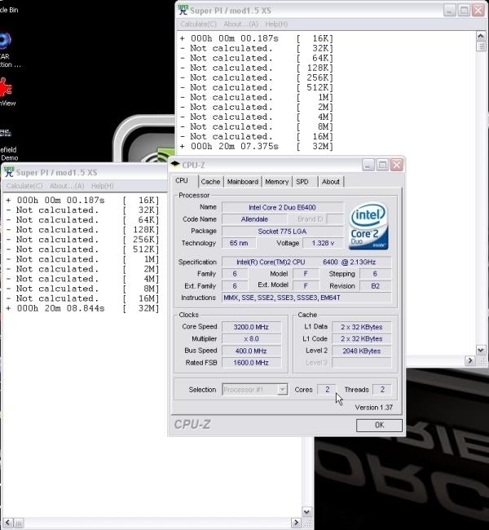Open the Memory tab in CPU-Z
The width and height of the screenshot is (489, 530).
276,182
